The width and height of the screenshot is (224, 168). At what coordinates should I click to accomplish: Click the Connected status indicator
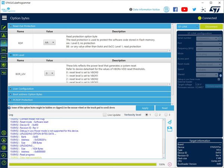click(x=207, y=18)
